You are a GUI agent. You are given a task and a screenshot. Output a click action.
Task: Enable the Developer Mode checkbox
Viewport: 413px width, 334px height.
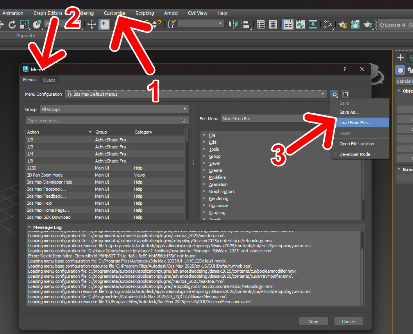coord(335,154)
